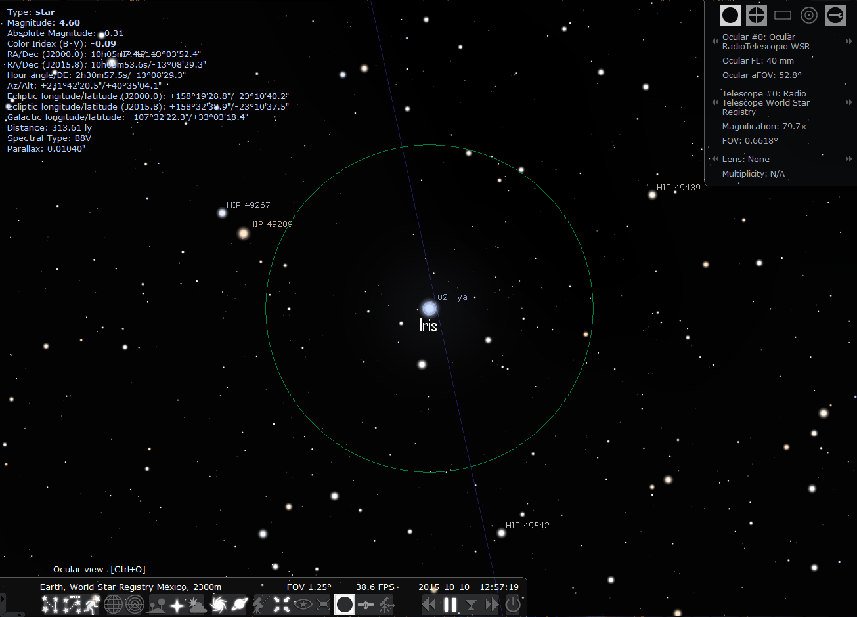Toggle planet labels via Saturn icon
This screenshot has height=617, width=857.
point(240,605)
